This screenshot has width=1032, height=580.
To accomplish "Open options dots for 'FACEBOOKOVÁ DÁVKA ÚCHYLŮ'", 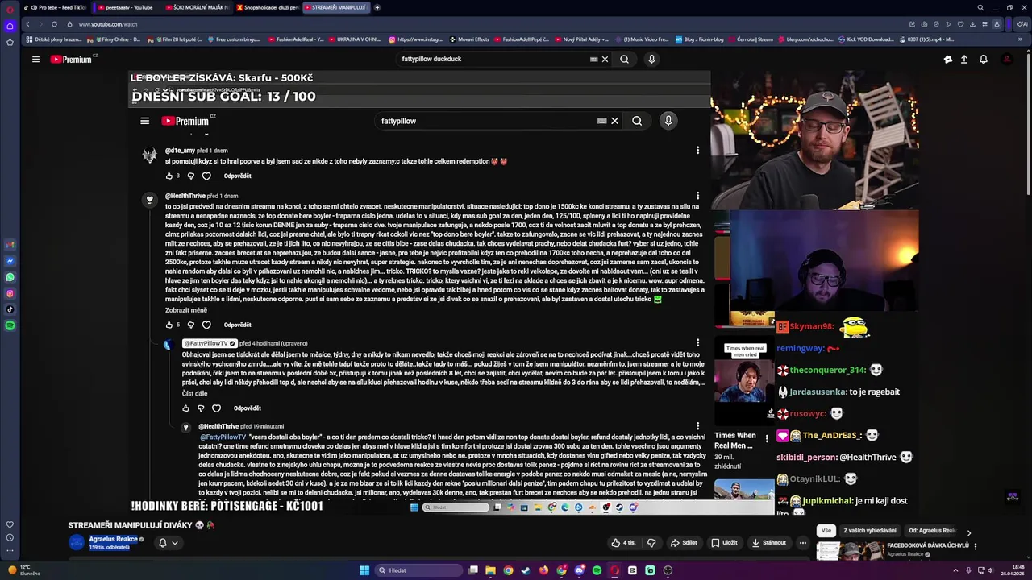I will pos(976,546).
